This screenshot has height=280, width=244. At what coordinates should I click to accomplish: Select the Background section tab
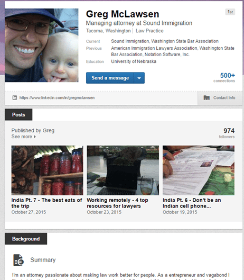click(26, 239)
